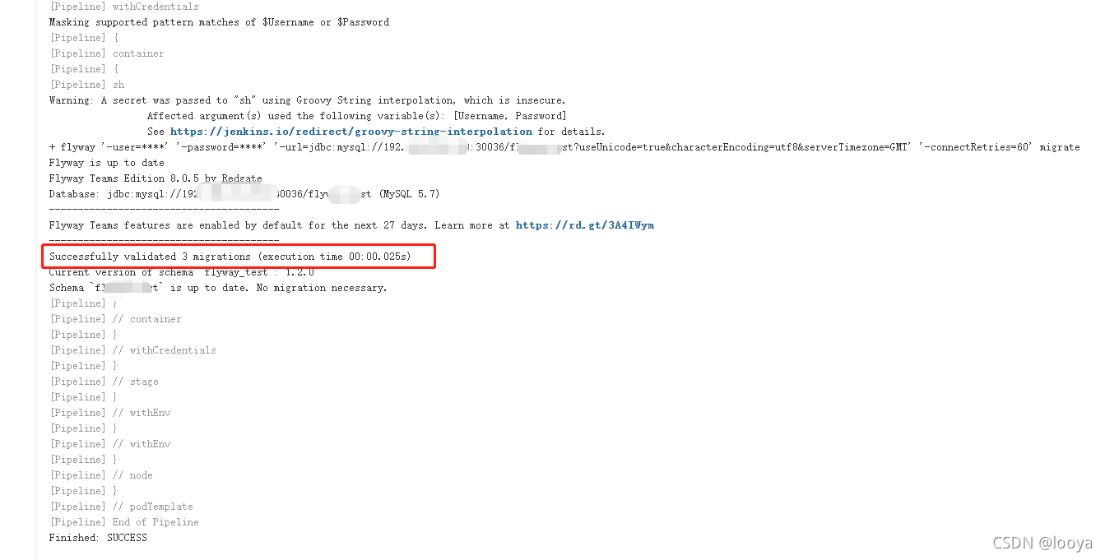Select the '+ flyway -user=****' command line
The width and height of the screenshot is (1105, 560).
(x=564, y=147)
